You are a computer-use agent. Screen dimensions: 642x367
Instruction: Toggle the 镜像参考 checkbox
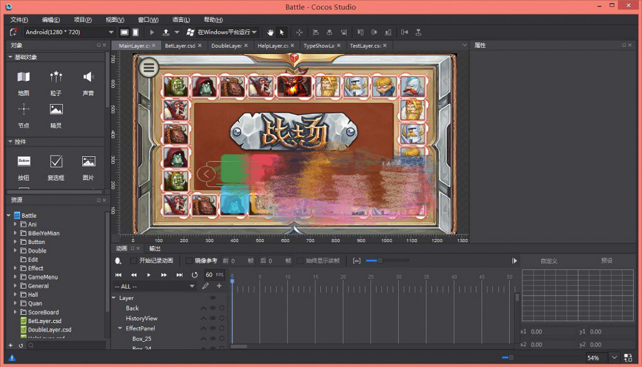[189, 260]
